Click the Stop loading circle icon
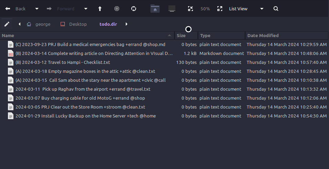Image resolution: width=329 pixels, height=169 pixels. point(117,9)
